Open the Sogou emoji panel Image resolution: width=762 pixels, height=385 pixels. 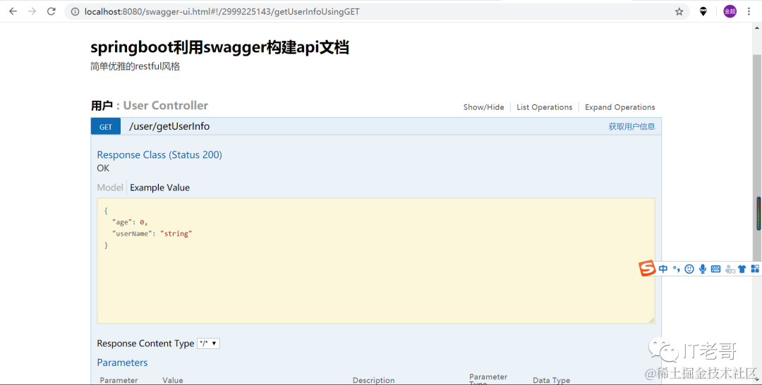click(x=689, y=269)
